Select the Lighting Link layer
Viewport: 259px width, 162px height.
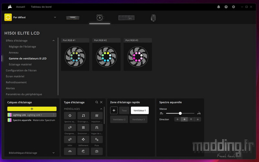pyautogui.click(x=32, y=115)
